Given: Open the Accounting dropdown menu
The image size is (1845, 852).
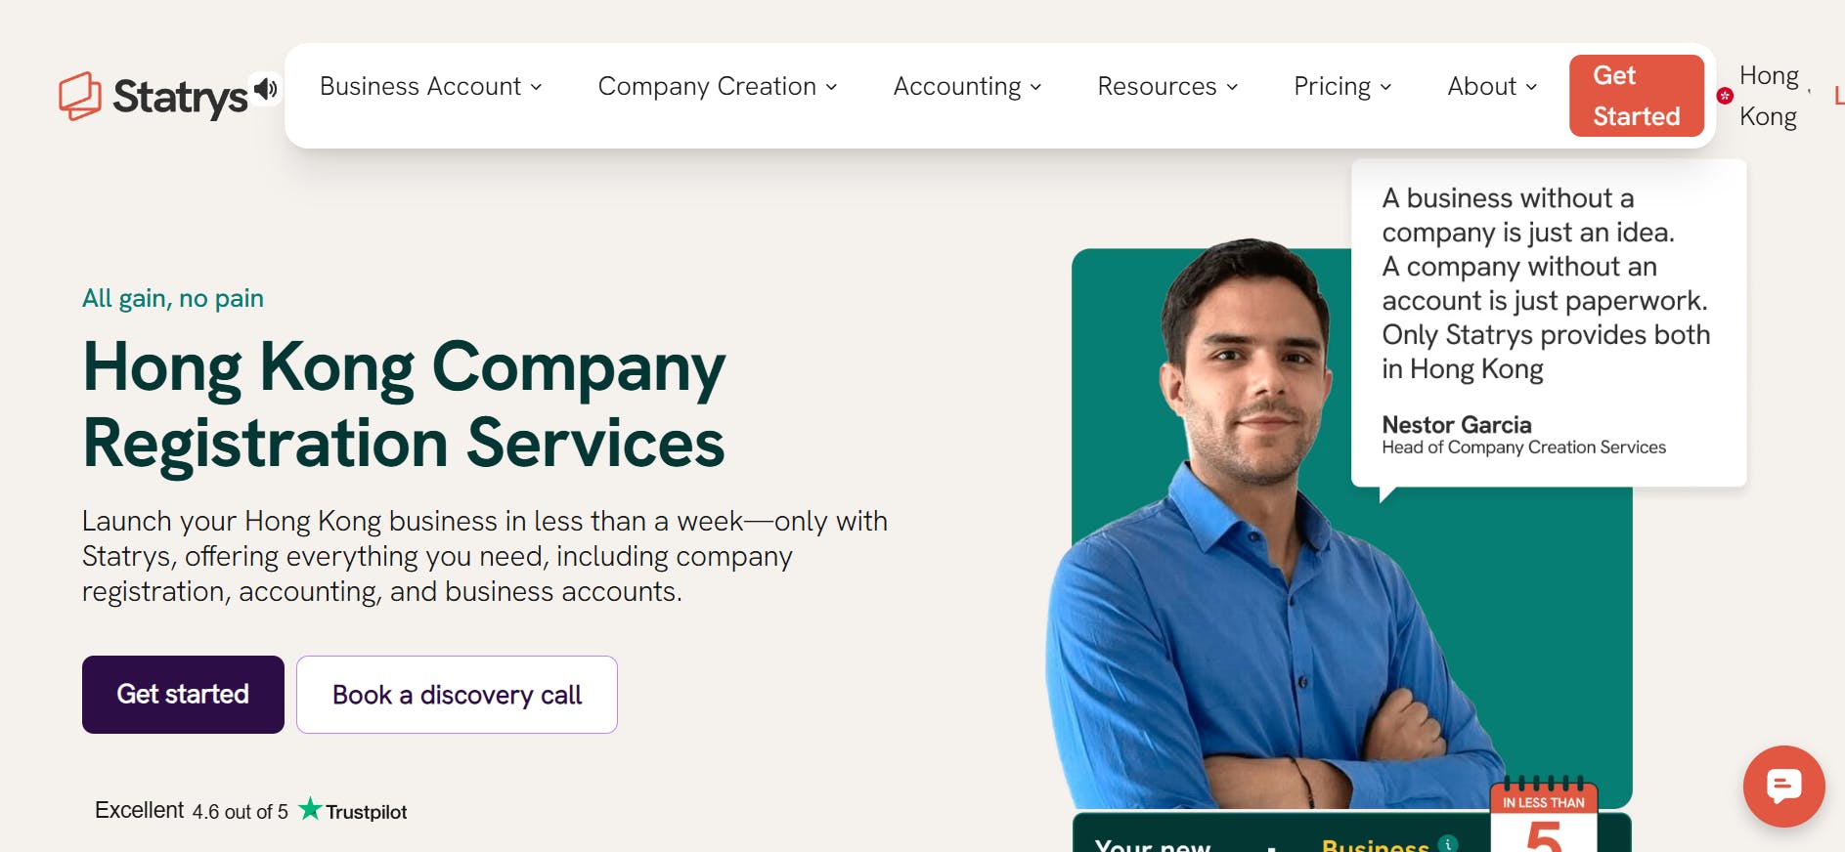Looking at the screenshot, I should 967,87.
